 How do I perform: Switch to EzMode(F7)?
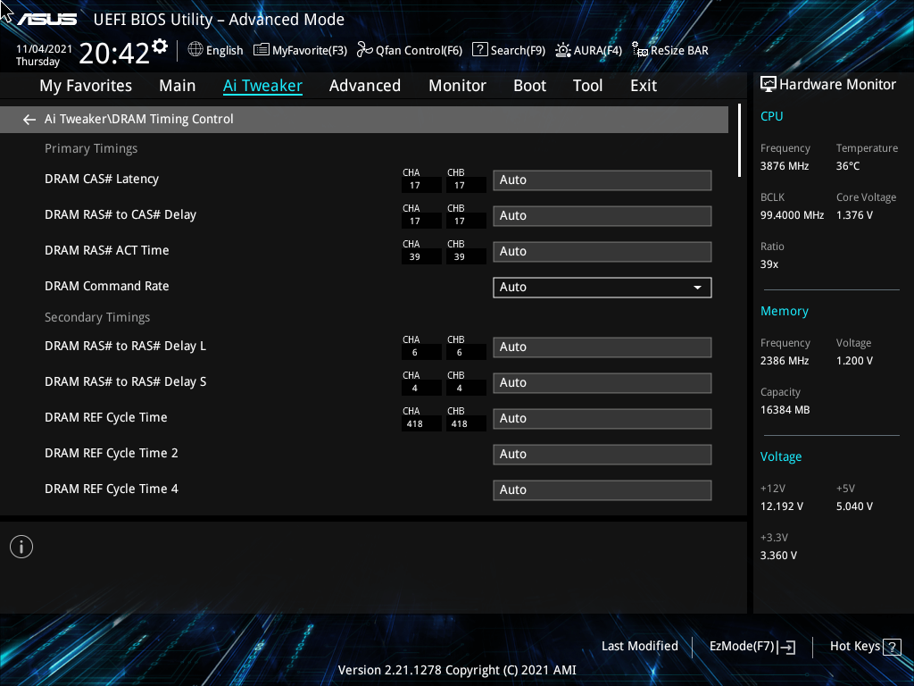[752, 647]
